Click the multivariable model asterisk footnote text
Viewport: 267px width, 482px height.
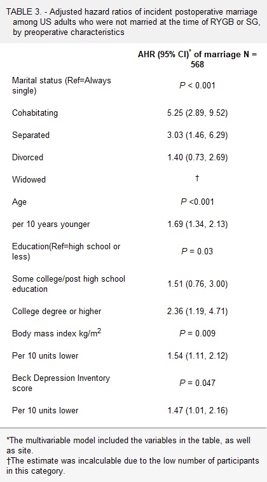[x=128, y=445]
